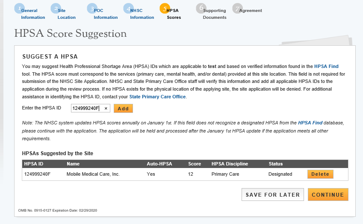Viewport: 363px width, 224px height.
Task: Click the step 1 General Information circle
Action: tap(19, 9)
